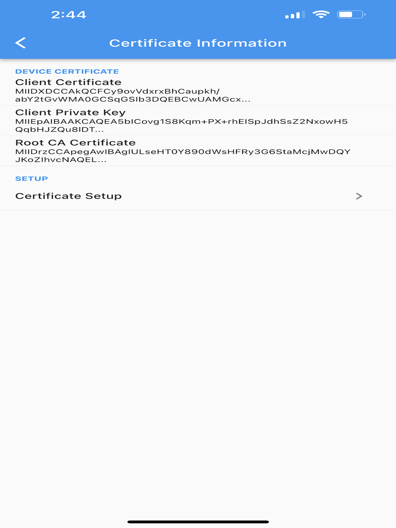Image resolution: width=396 pixels, height=528 pixels.
Task: Select the Root CA Certificate heading
Action: (76, 142)
